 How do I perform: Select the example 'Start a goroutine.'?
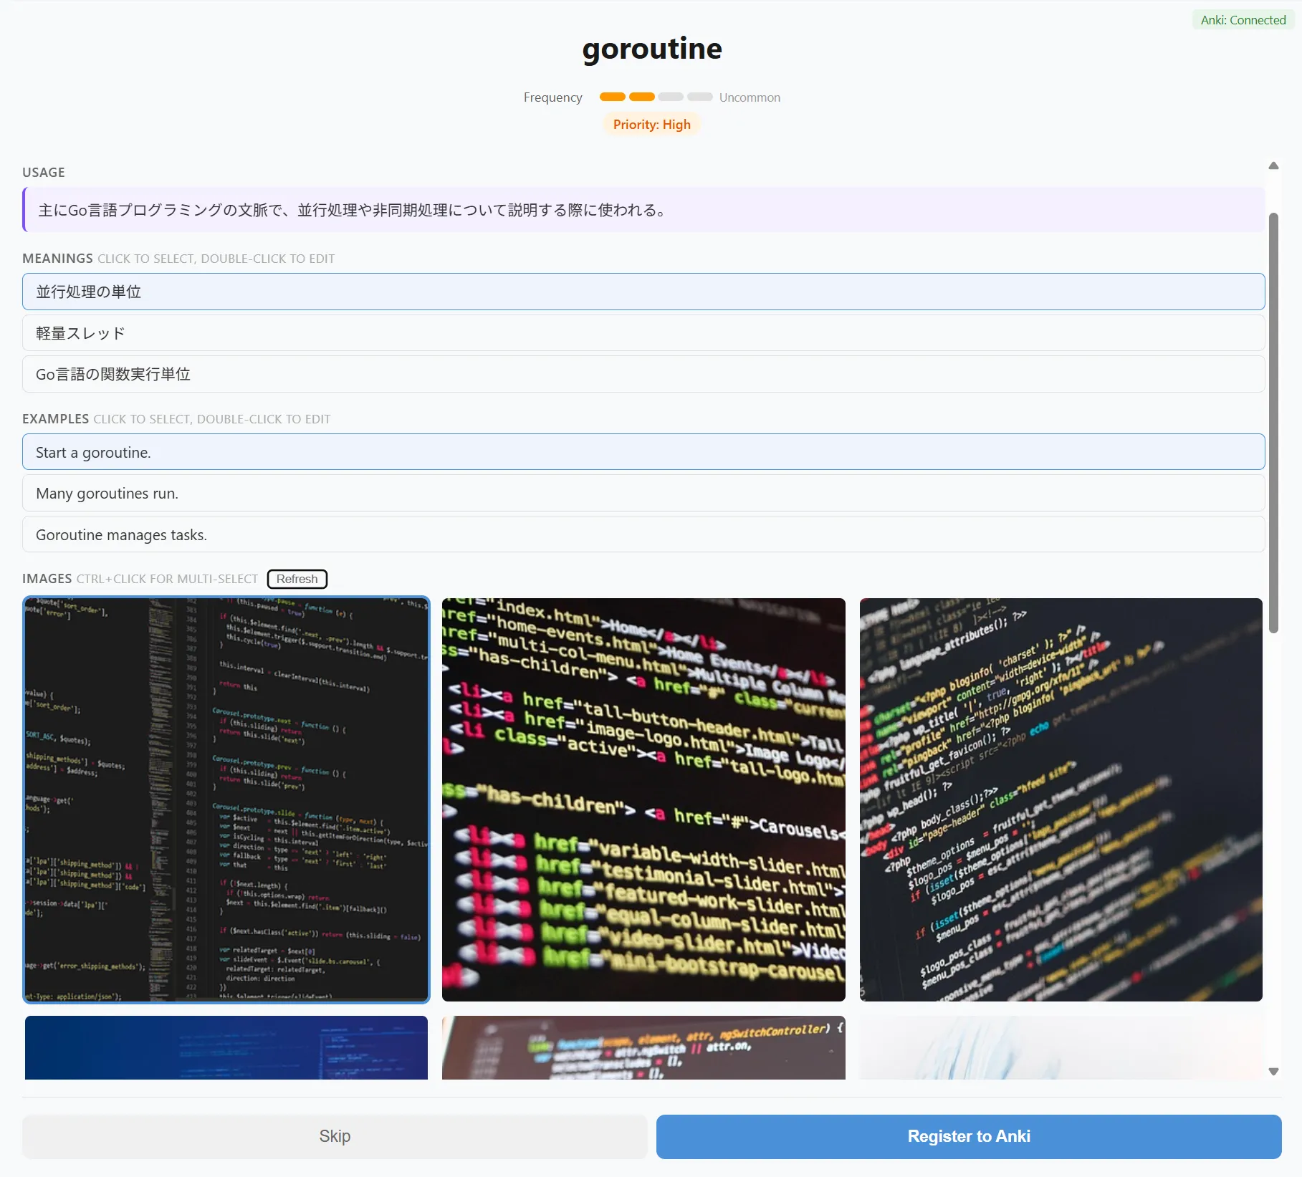click(643, 452)
